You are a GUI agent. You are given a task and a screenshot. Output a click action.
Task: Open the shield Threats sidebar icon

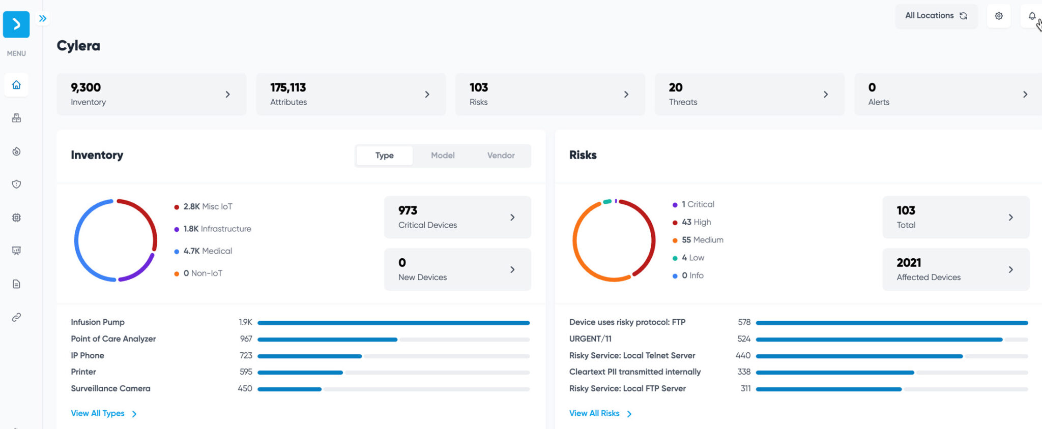16,184
